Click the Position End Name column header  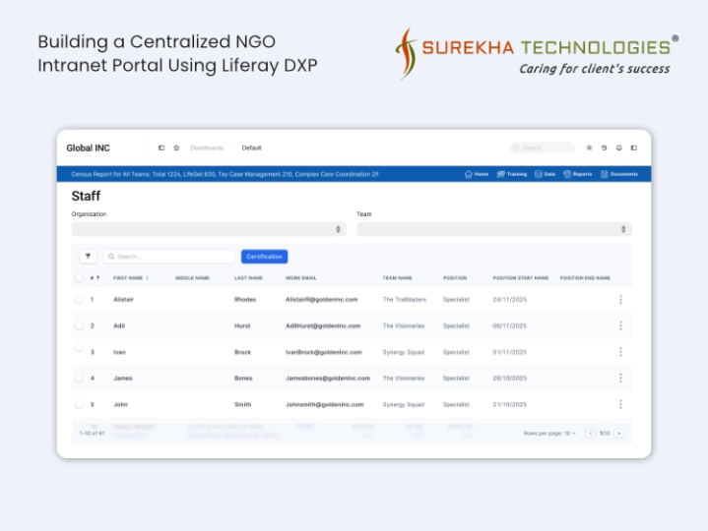[x=585, y=277]
